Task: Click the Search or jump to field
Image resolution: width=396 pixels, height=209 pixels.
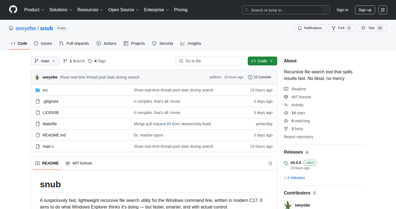Action: pyautogui.click(x=286, y=10)
